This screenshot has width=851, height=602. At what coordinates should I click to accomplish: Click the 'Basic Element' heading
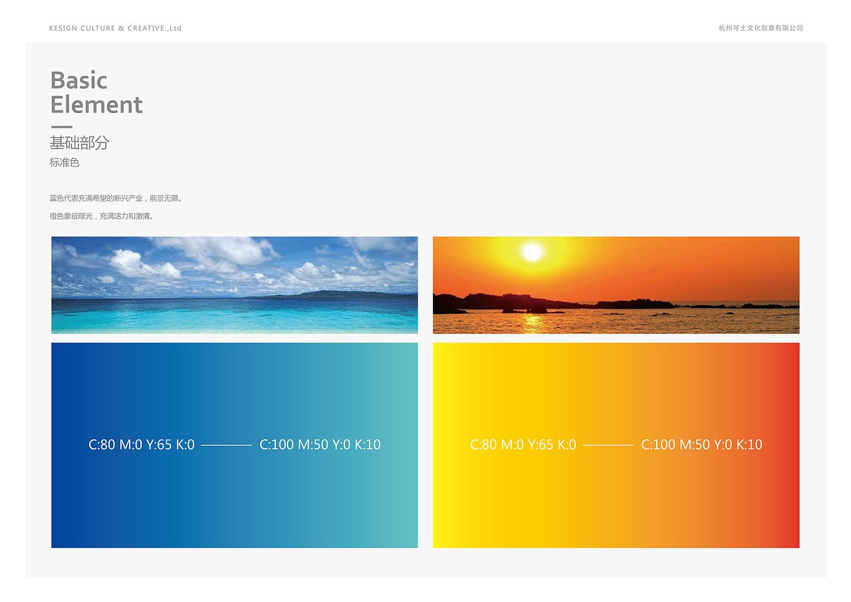point(96,92)
